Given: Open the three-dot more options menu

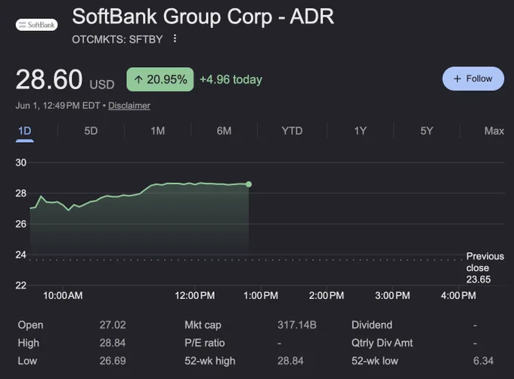Looking at the screenshot, I should 175,39.
